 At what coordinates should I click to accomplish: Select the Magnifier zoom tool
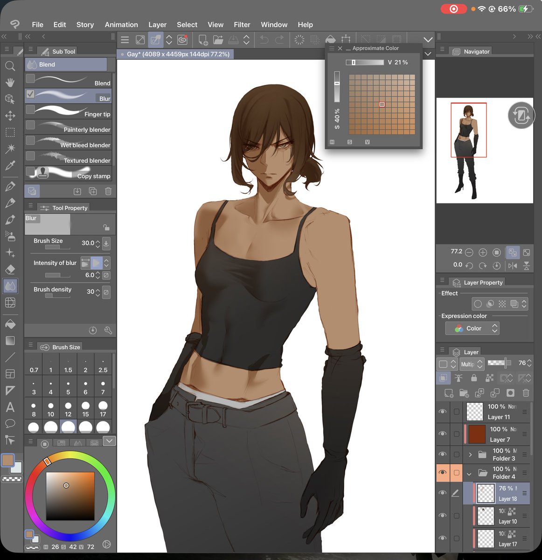click(10, 66)
